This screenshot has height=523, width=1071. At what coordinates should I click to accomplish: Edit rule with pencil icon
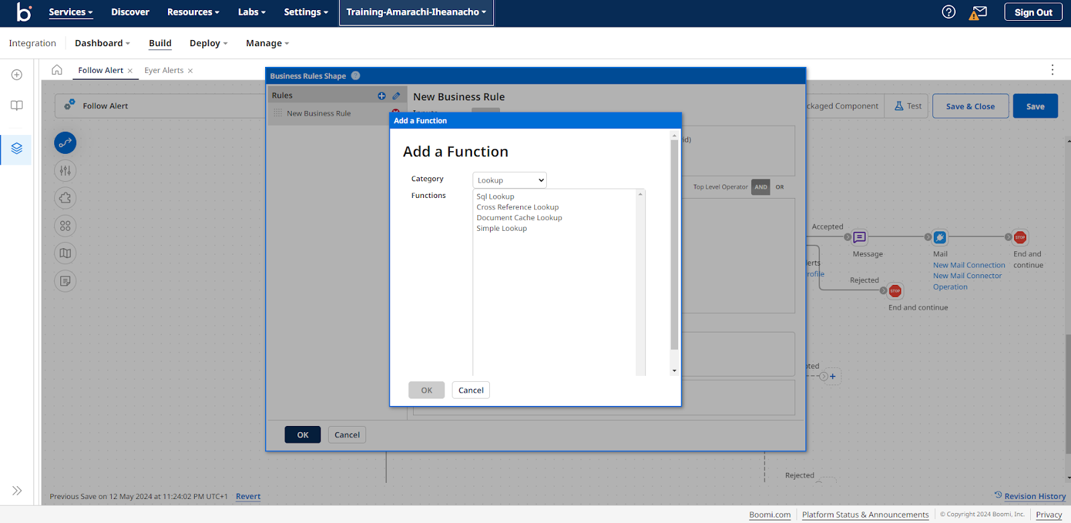pos(396,96)
